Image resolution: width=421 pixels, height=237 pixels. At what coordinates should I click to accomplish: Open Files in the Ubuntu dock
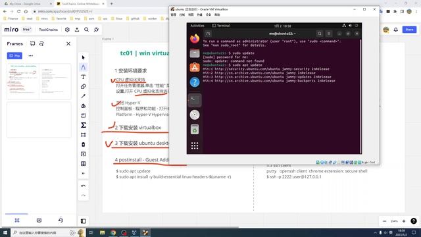(x=195, y=53)
